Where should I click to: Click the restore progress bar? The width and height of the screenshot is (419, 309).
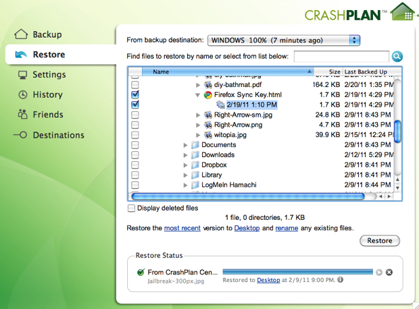(x=297, y=272)
